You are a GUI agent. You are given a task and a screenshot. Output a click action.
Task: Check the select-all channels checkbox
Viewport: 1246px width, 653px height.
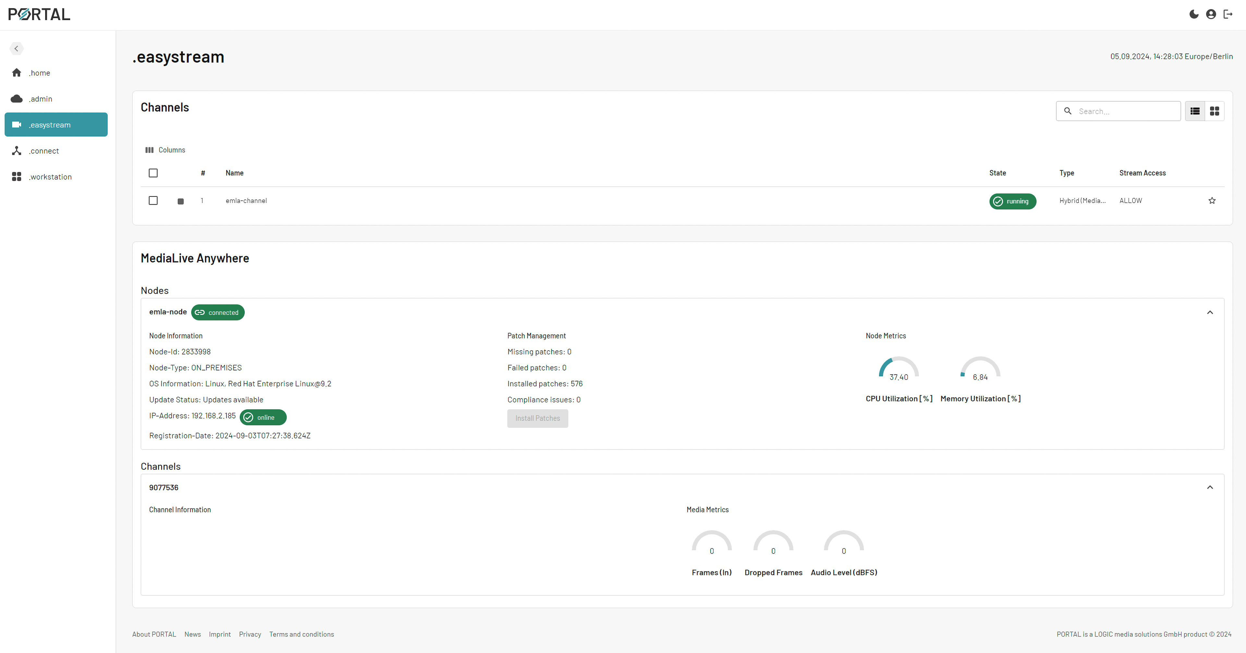coord(153,173)
